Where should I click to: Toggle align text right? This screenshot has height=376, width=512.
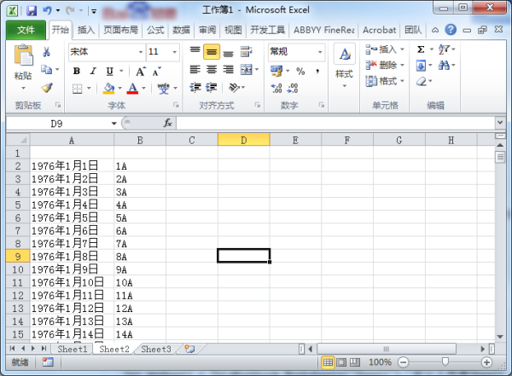coord(228,70)
